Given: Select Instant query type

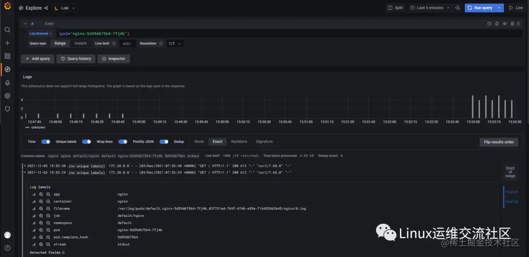Looking at the screenshot, I should click(x=81, y=44).
